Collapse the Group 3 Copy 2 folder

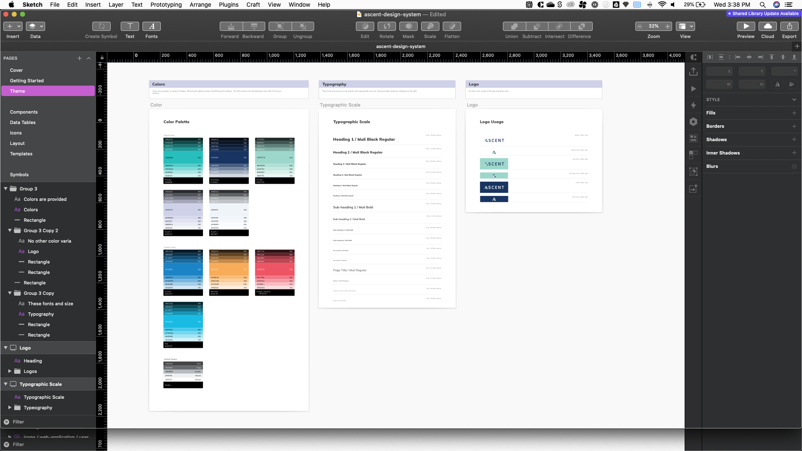pos(10,231)
